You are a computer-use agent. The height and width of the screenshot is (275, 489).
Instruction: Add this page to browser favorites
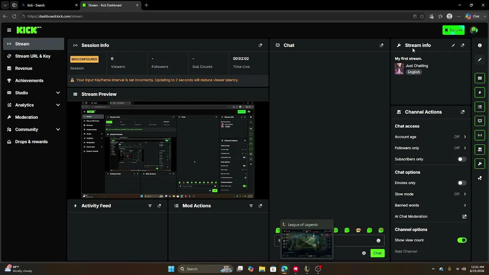(x=422, y=16)
